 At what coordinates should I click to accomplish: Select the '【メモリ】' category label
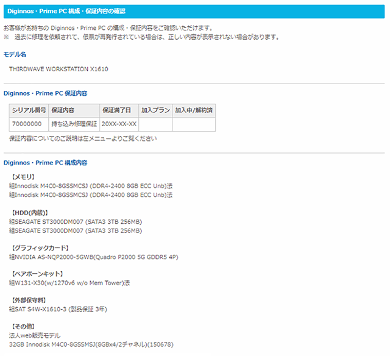coord(23,177)
